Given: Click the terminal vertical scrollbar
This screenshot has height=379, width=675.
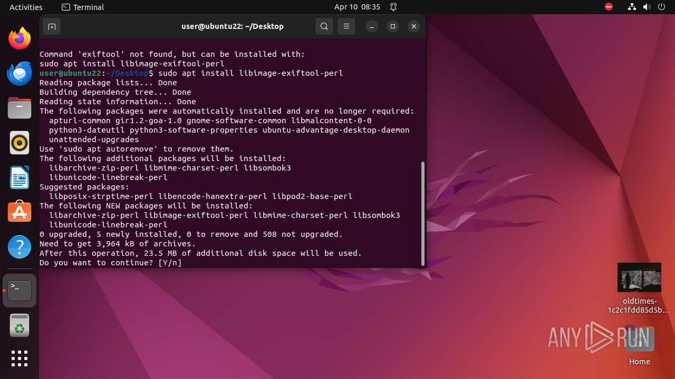Looking at the screenshot, I should [x=423, y=213].
